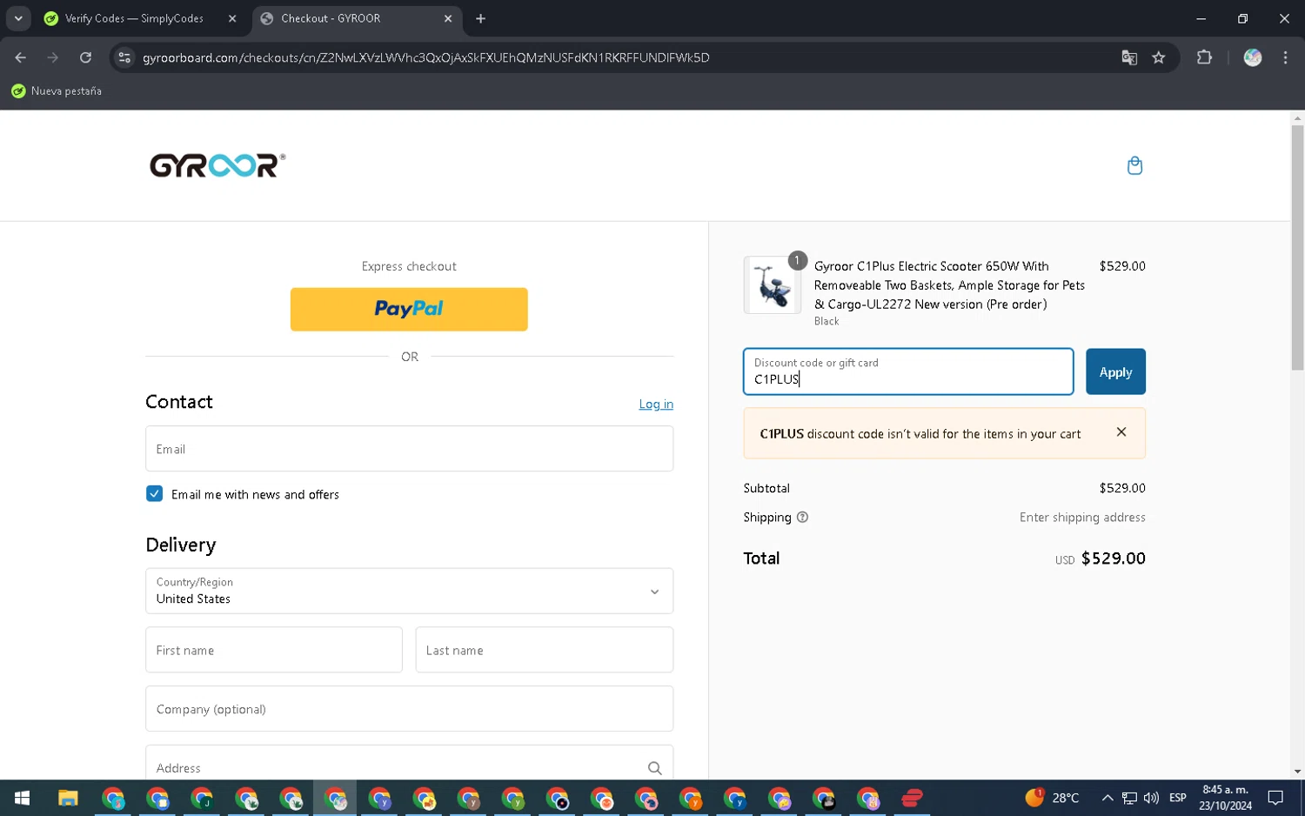Screen dimensions: 1305x816
Task: Open the network icon in system tray
Action: pyautogui.click(x=1129, y=798)
